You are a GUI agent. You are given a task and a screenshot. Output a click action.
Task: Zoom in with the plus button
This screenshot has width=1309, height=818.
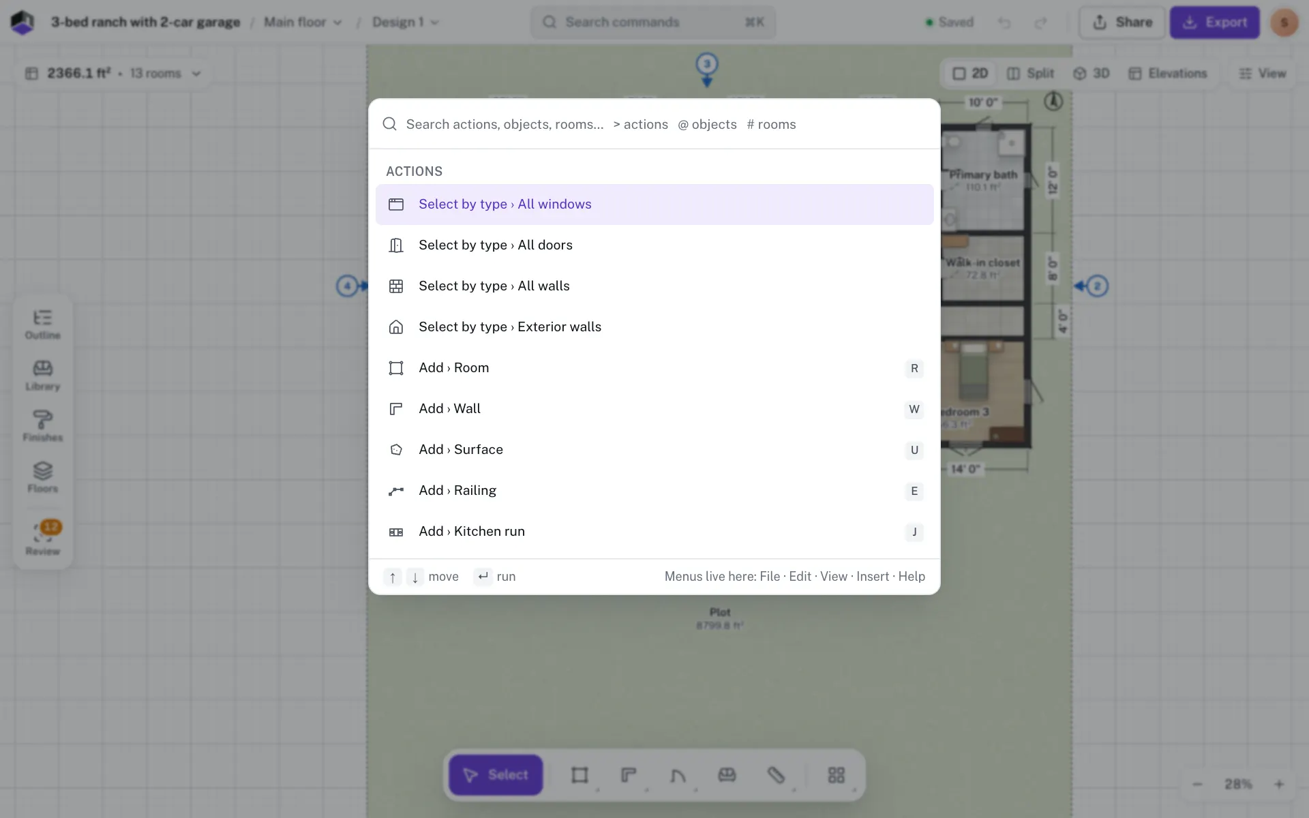click(x=1279, y=784)
